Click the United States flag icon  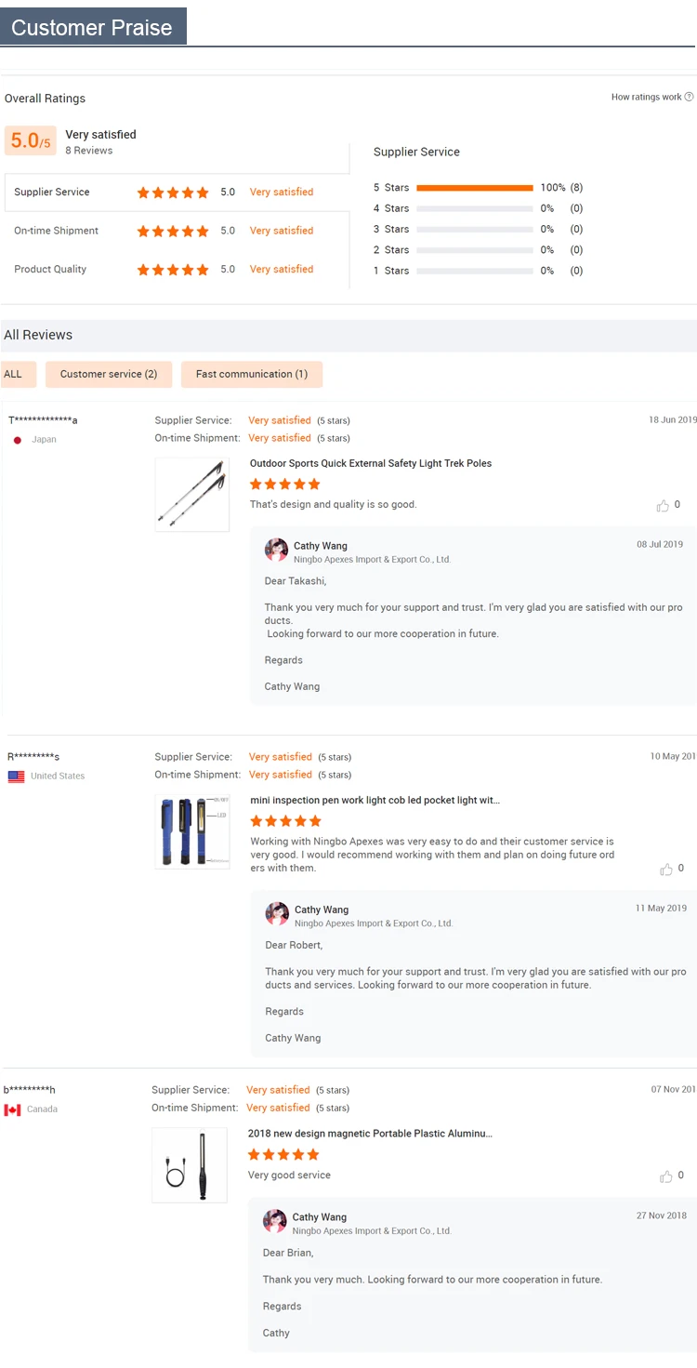16,777
